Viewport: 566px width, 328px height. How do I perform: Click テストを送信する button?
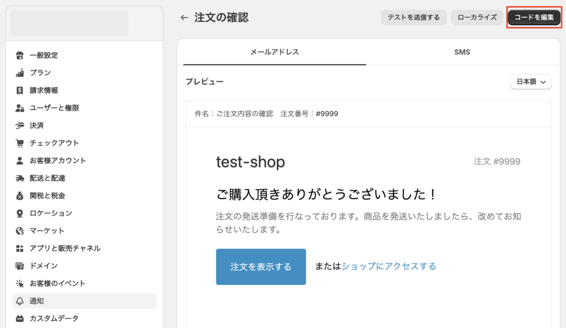tap(413, 17)
